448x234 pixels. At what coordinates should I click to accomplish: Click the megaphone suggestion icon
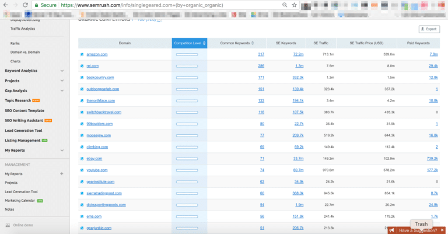click(391, 230)
